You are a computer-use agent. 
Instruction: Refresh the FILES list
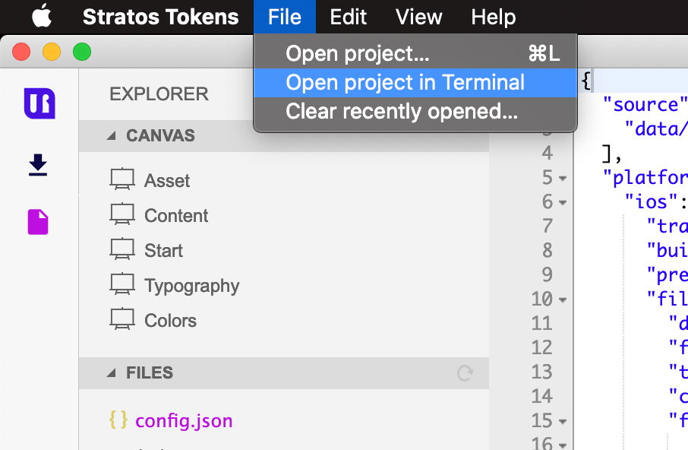465,373
